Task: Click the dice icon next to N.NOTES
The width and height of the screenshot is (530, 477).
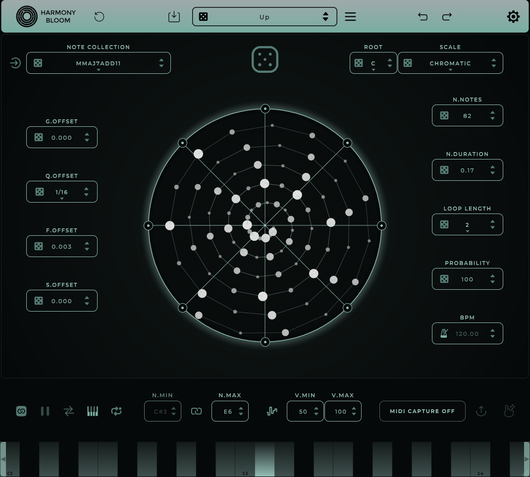Action: point(444,115)
